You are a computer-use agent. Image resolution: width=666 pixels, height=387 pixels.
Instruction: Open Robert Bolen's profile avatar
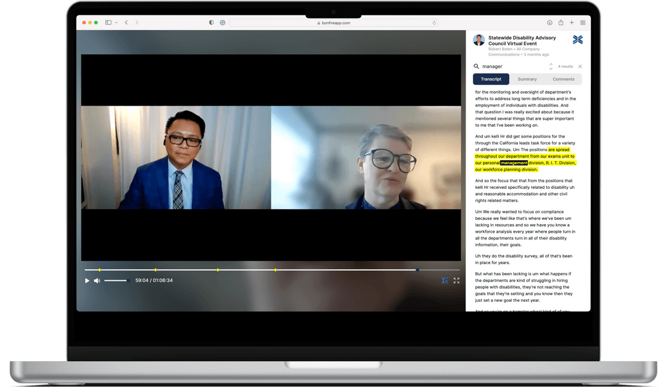479,40
